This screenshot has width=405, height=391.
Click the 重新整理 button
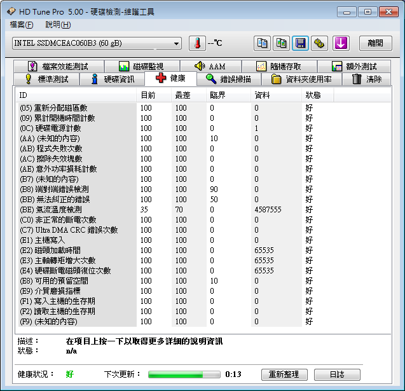(284, 374)
